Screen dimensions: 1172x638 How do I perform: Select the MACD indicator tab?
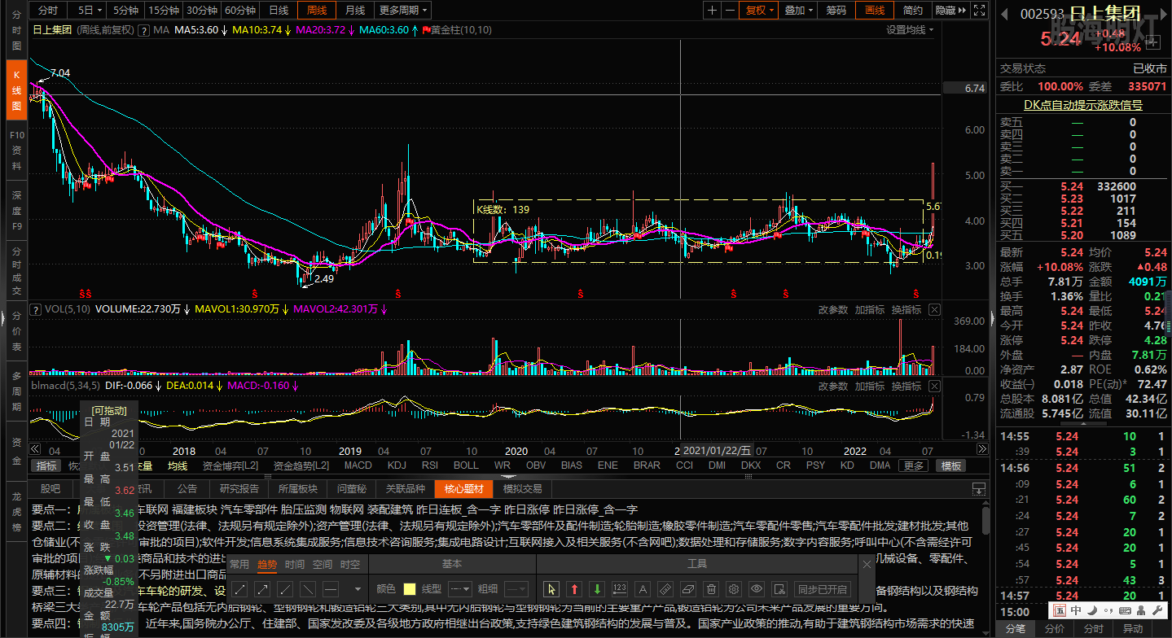pyautogui.click(x=358, y=465)
